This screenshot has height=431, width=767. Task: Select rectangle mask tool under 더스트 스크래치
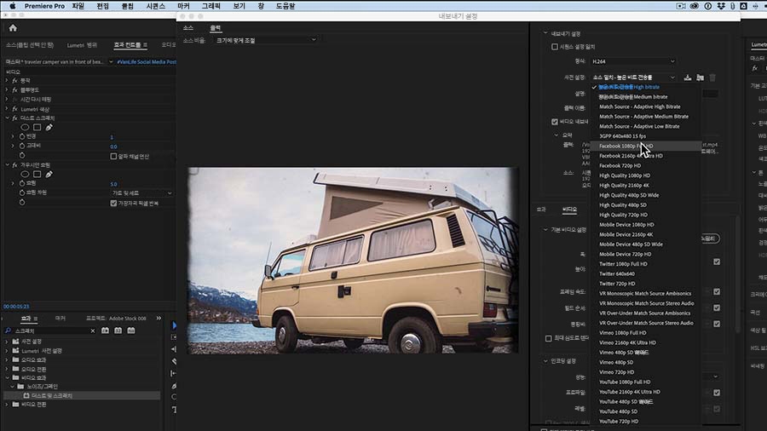point(37,127)
